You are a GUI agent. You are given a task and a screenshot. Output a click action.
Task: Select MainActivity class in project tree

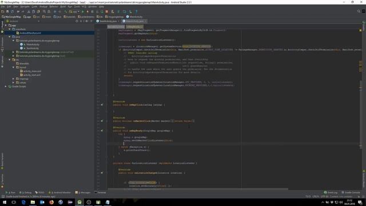pyautogui.click(x=30, y=45)
